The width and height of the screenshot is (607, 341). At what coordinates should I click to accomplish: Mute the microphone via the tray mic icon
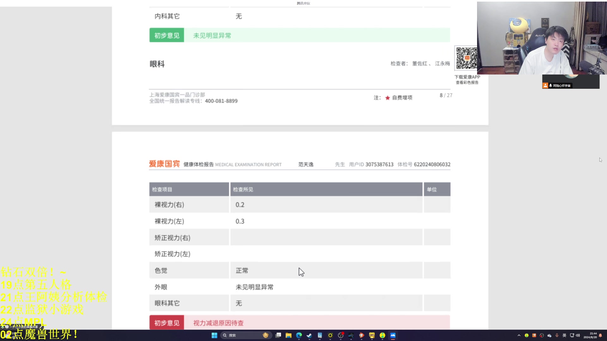(x=557, y=336)
